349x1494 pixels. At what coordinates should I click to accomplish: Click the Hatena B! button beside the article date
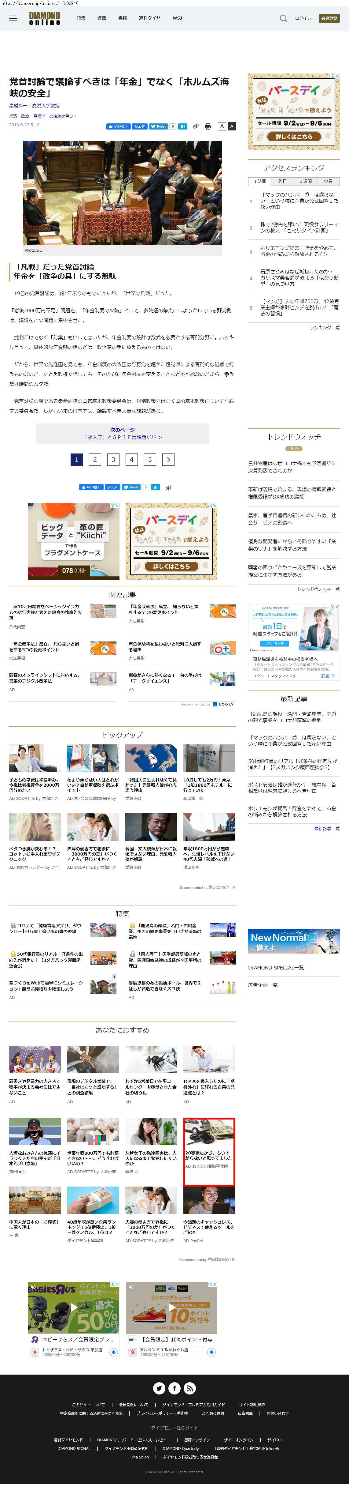[182, 126]
